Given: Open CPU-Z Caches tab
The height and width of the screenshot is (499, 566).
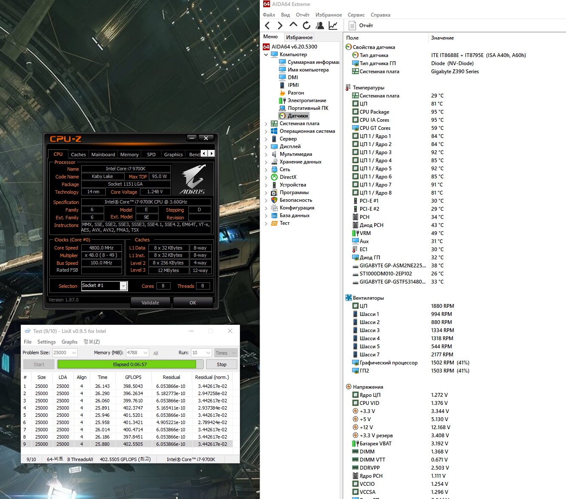Looking at the screenshot, I should pos(78,155).
